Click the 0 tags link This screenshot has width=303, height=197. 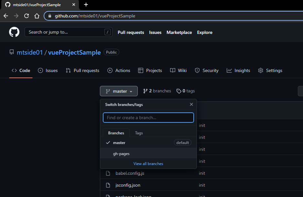[186, 91]
